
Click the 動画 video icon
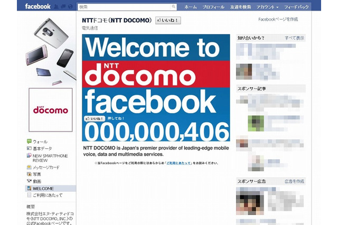29,181
